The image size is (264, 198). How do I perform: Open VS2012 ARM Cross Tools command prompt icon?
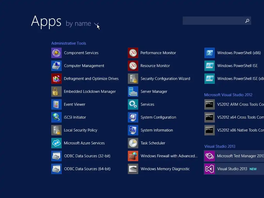210,104
